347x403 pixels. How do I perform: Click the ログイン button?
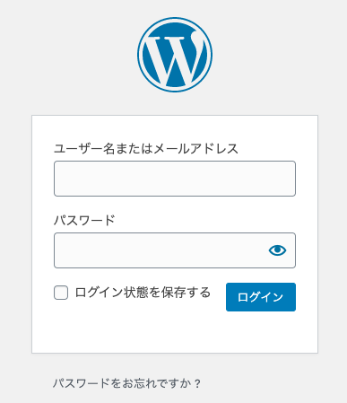coord(261,297)
